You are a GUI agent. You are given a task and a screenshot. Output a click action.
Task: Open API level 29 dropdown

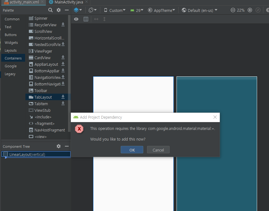point(137,10)
